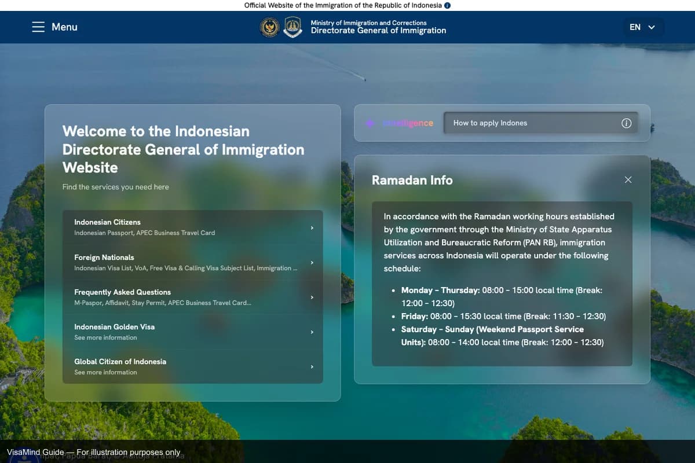The height and width of the screenshot is (463, 695).
Task: Click the Garuda Pancasila emblem in the header
Action: [x=269, y=27]
